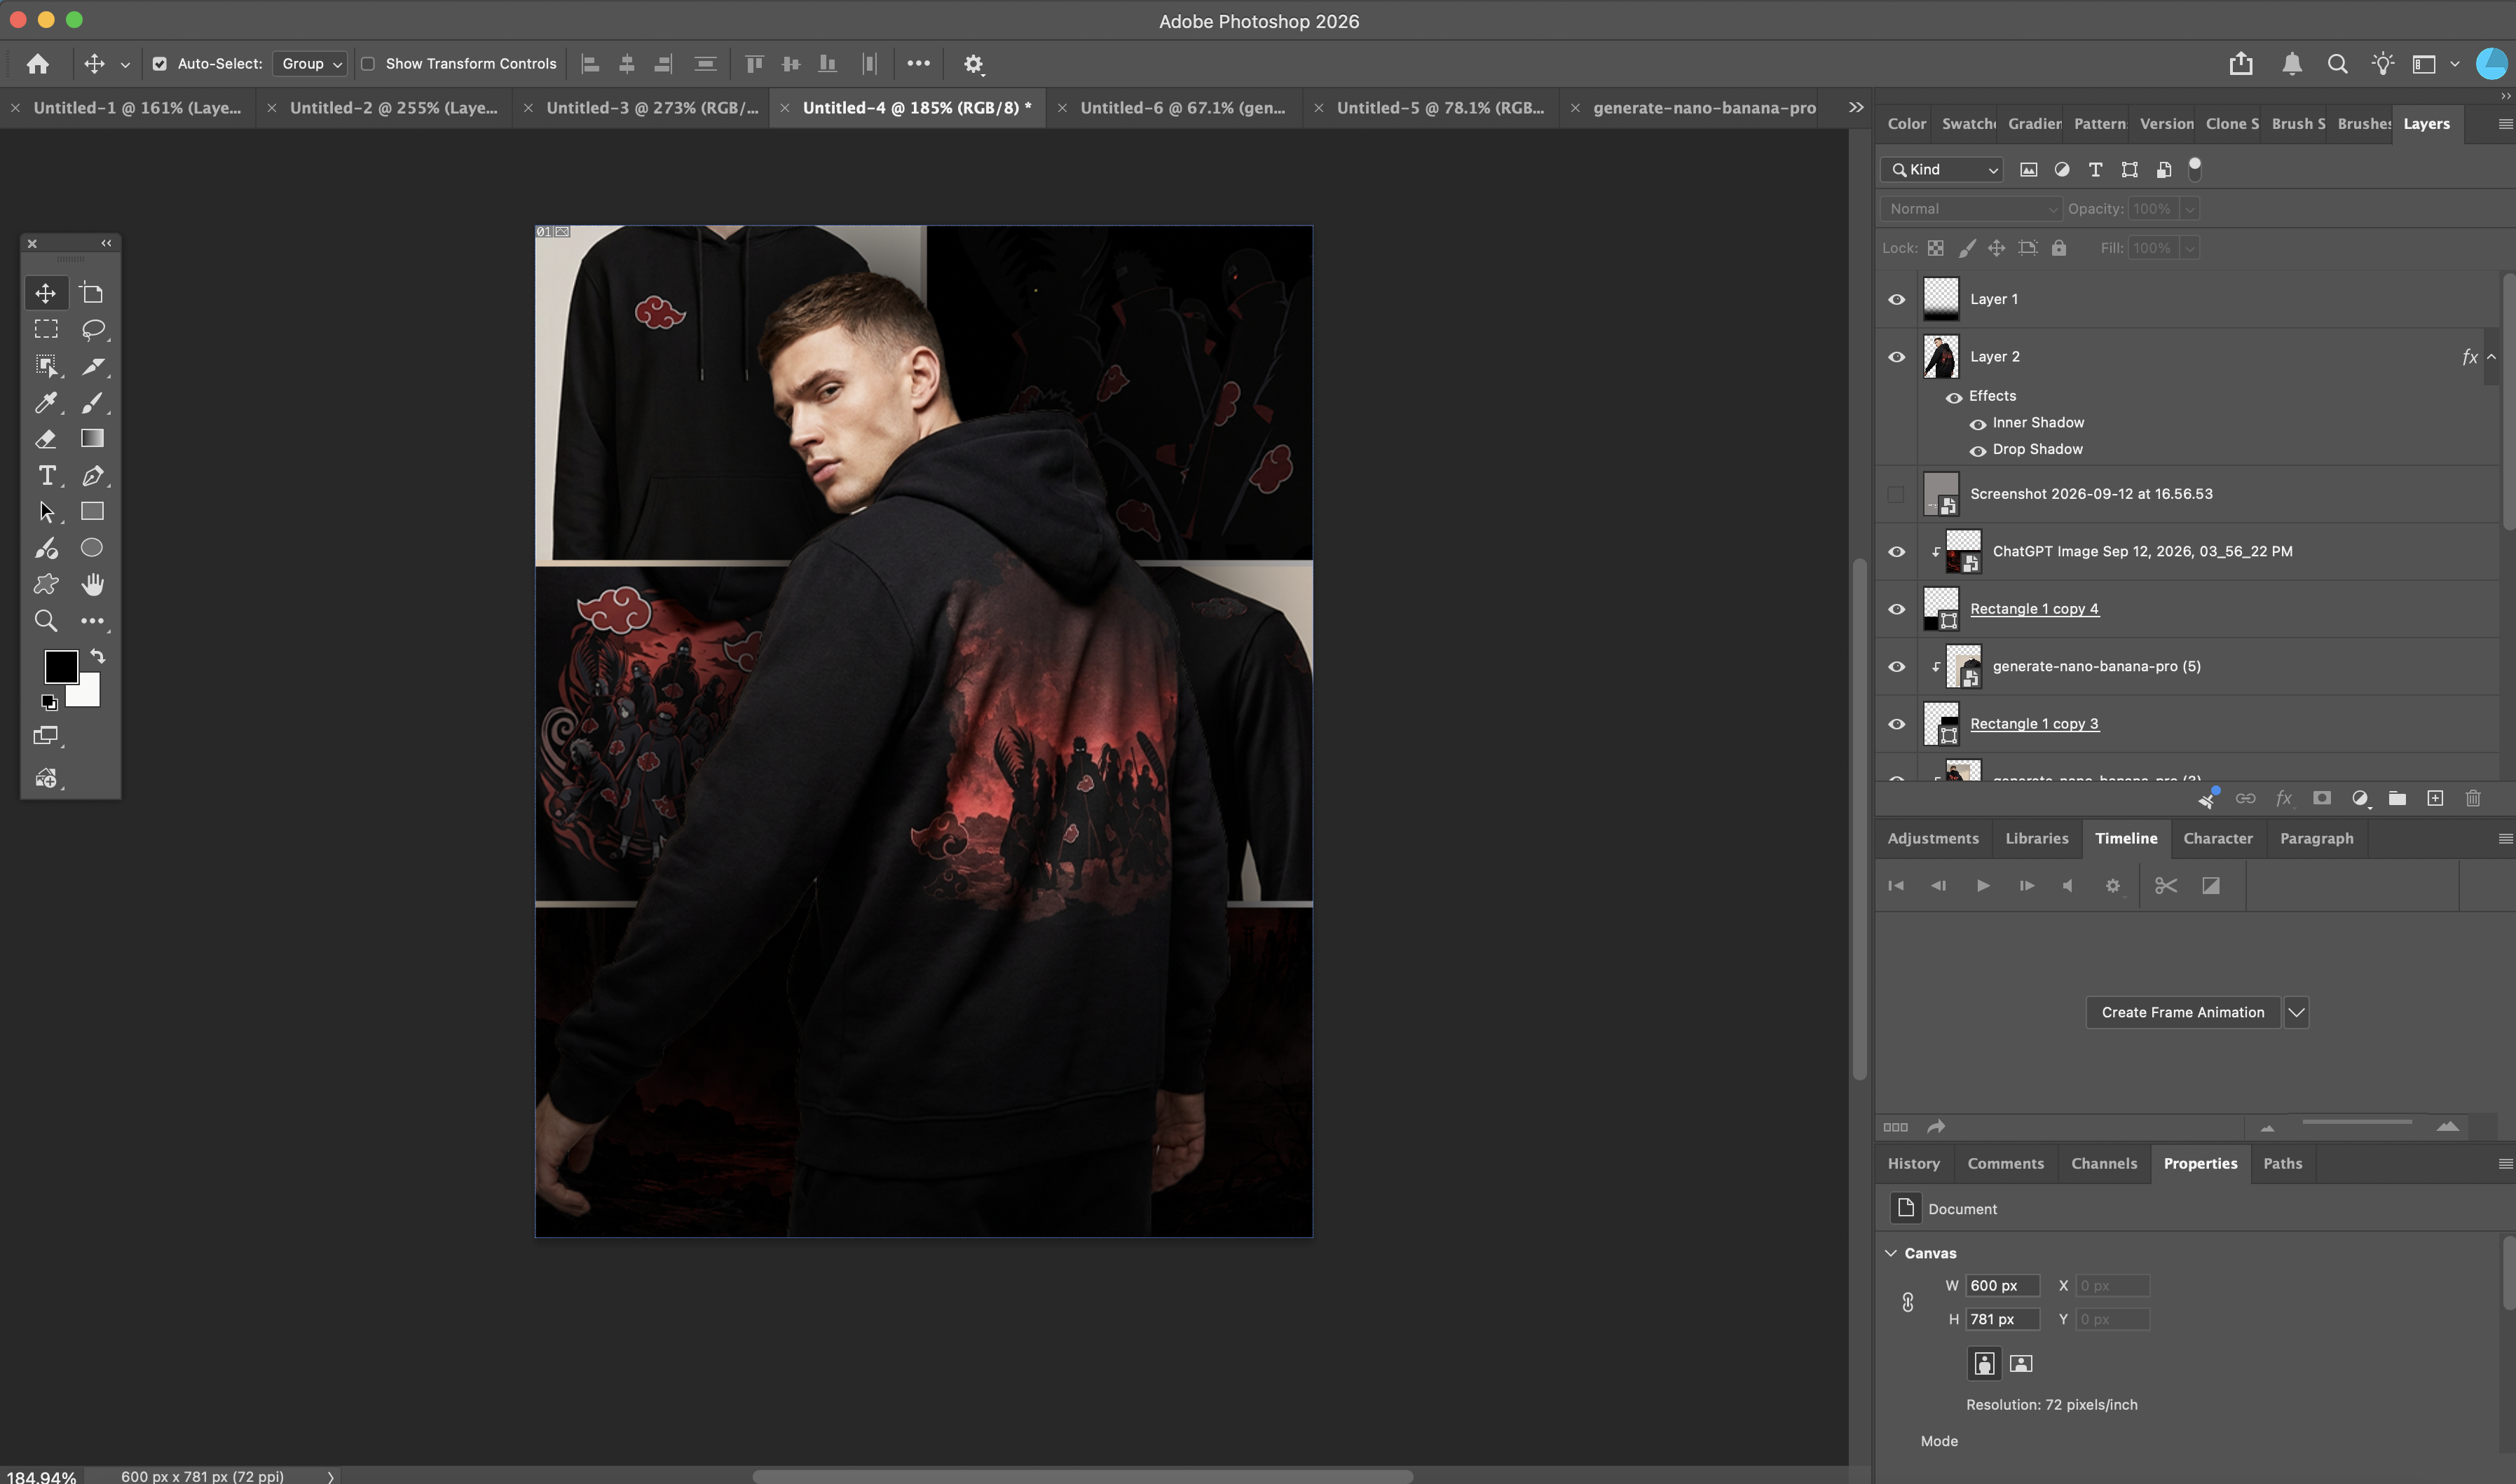Select the Gradient tool
2516x1484 pixels.
(x=93, y=439)
